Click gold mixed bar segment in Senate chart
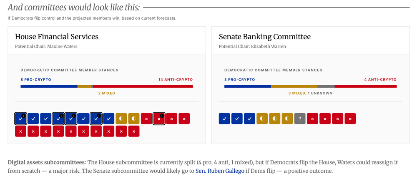 click(x=294, y=86)
